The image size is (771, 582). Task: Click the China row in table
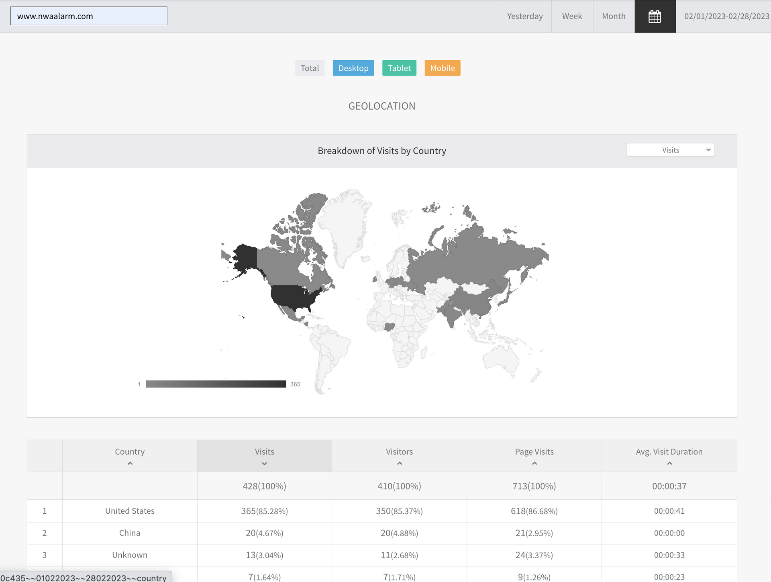(130, 533)
